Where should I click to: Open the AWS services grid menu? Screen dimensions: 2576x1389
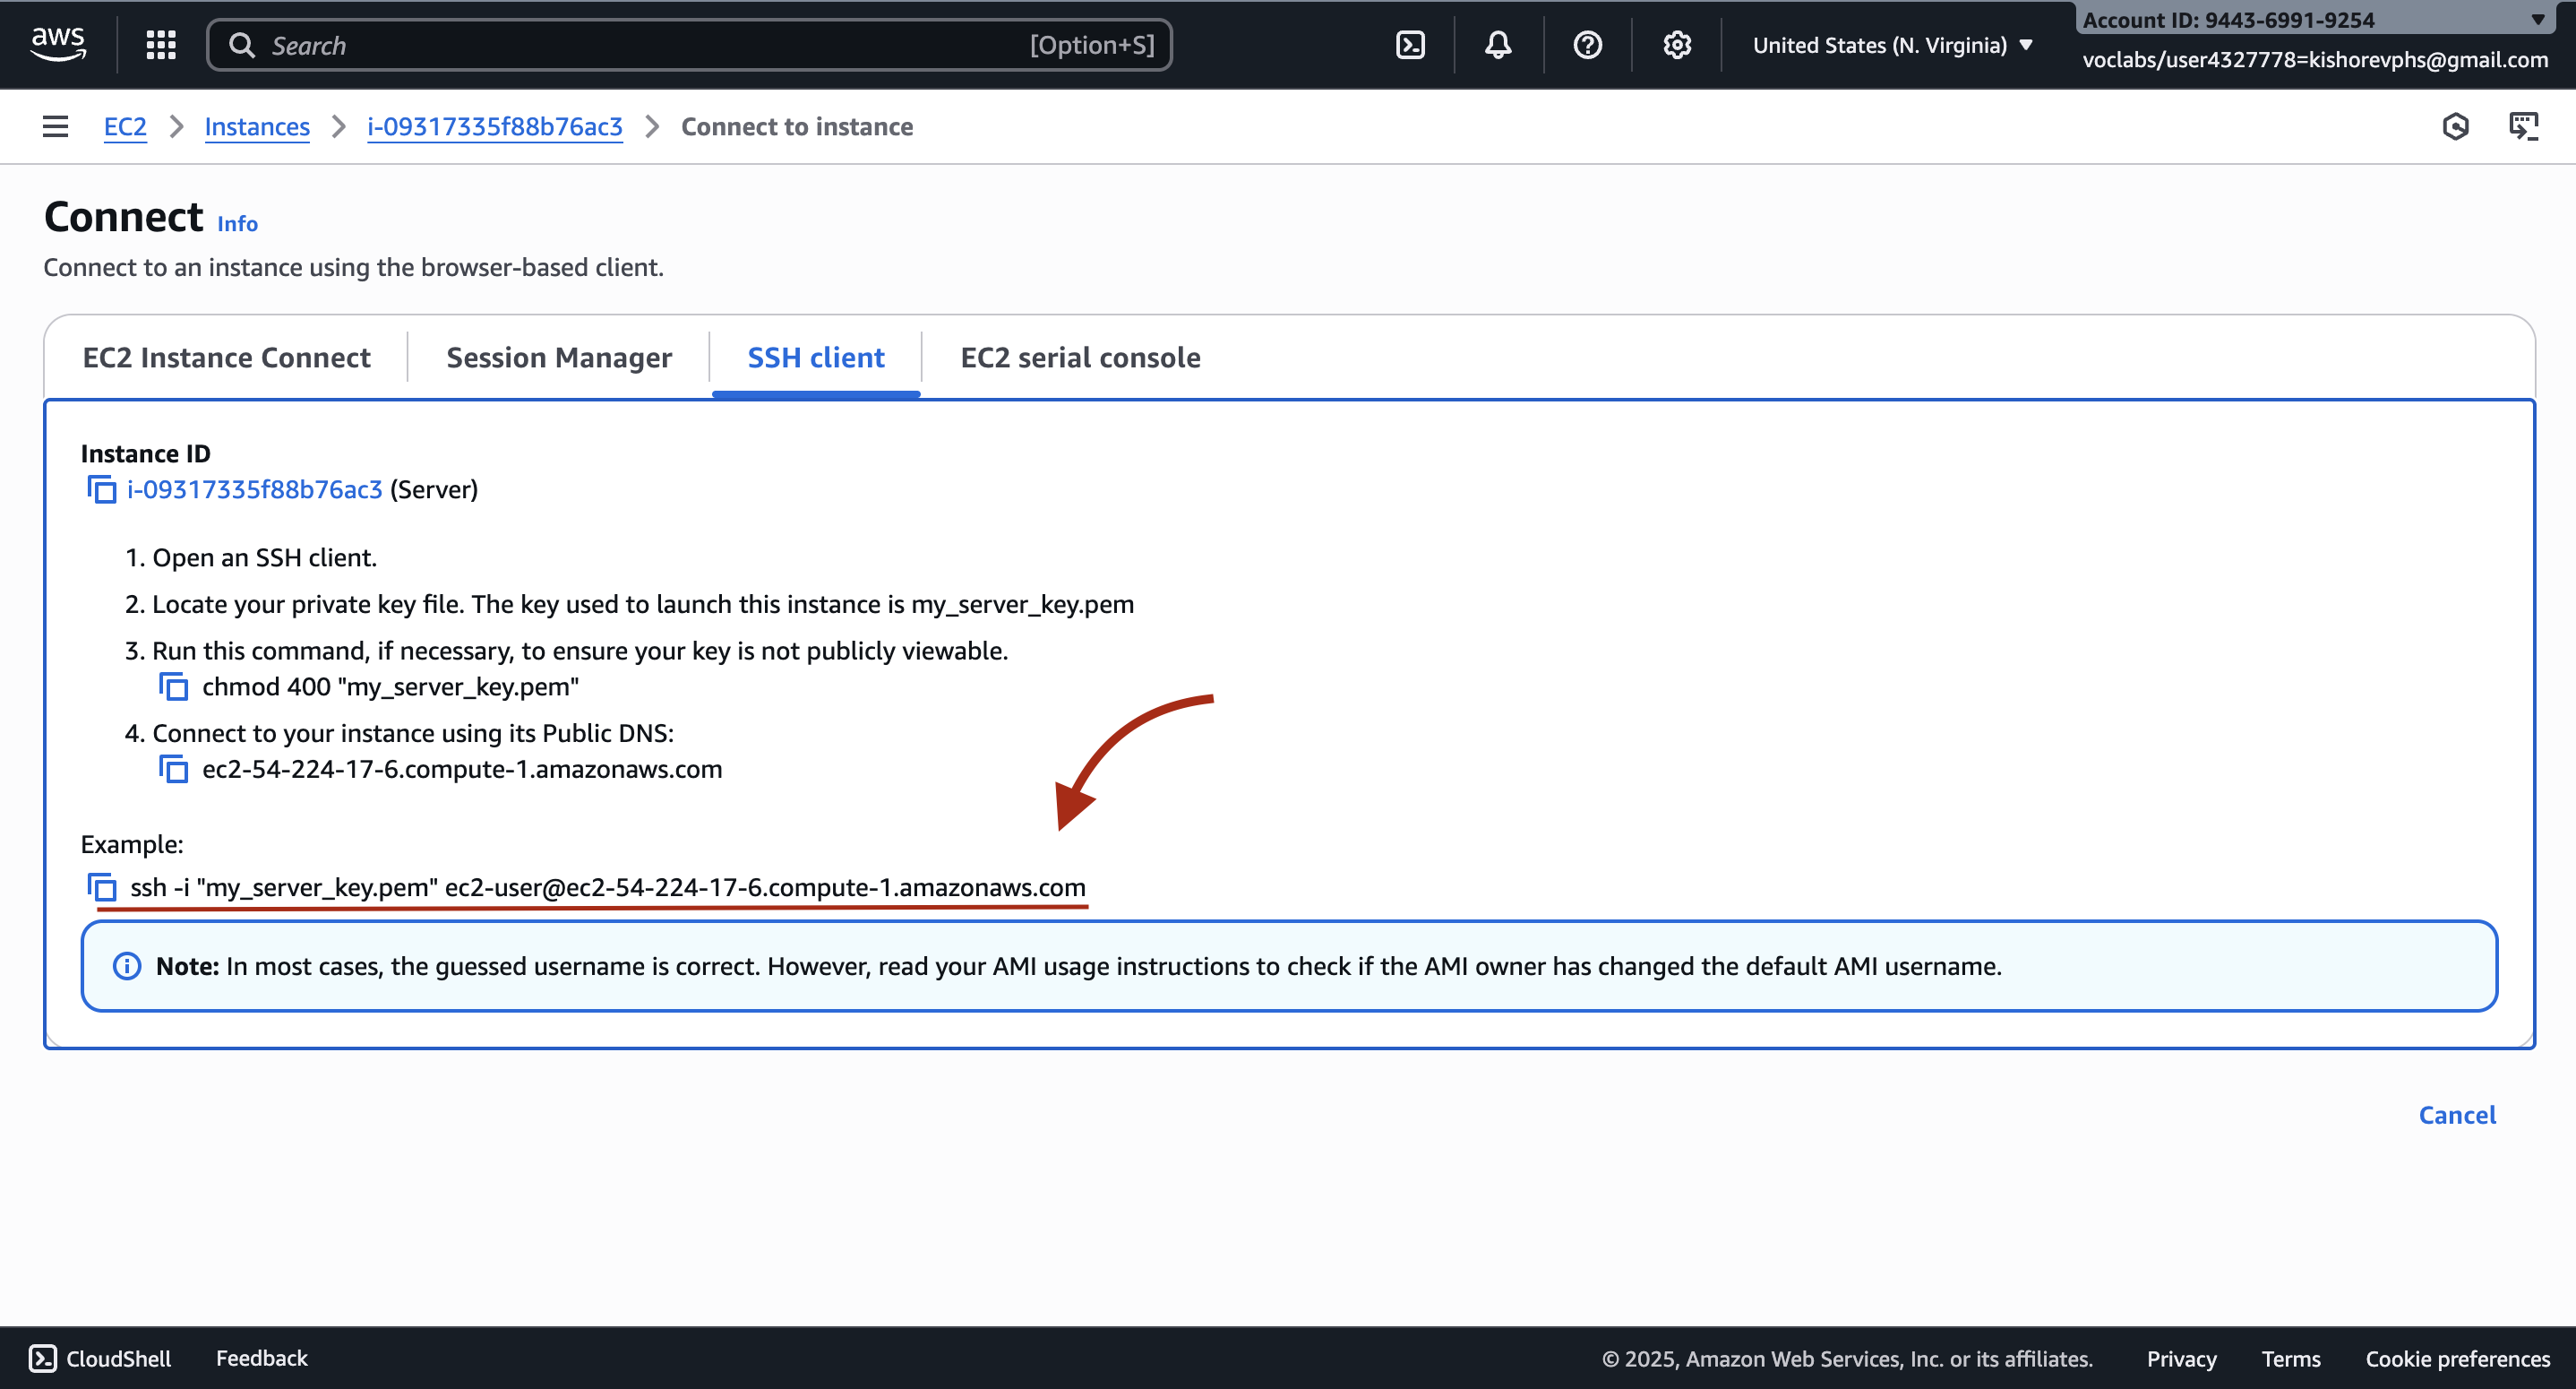[160, 44]
